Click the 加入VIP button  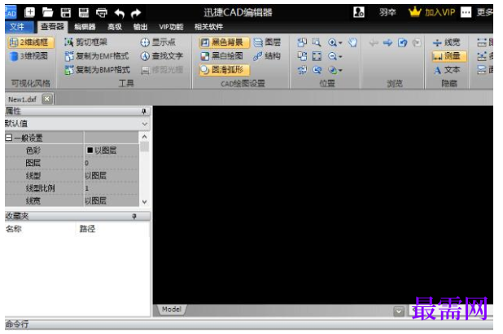(432, 12)
